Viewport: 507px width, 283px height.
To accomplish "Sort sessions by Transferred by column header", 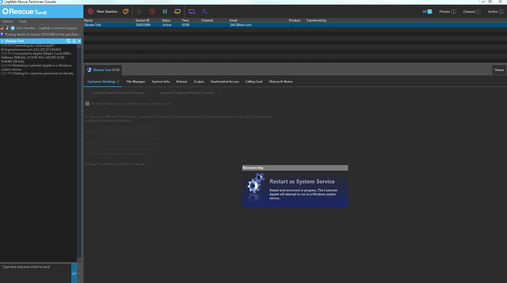I will pyautogui.click(x=320, y=20).
